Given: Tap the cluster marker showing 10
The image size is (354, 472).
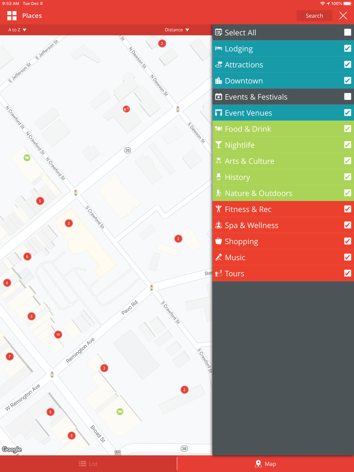Looking at the screenshot, I should [x=58, y=334].
